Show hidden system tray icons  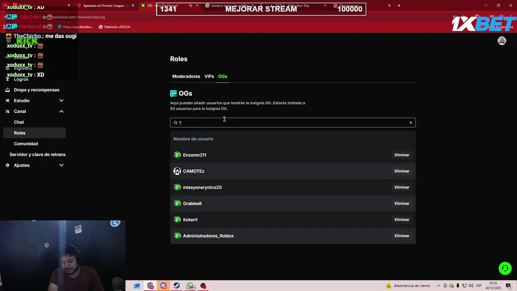tap(439, 286)
